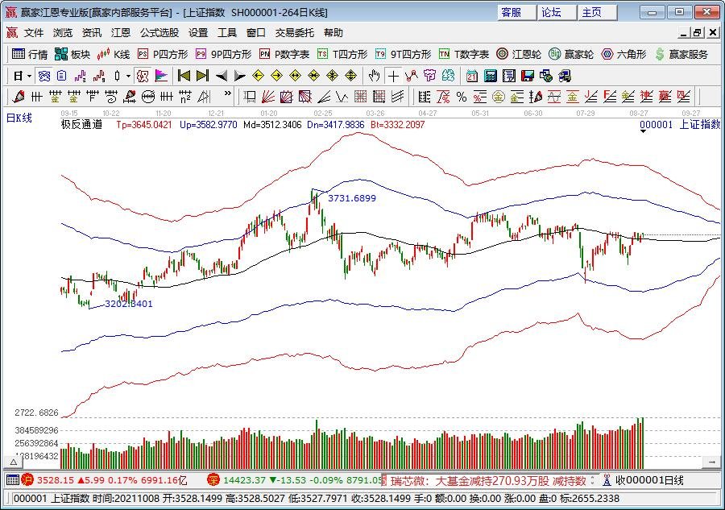725x510 pixels.
Task: Open the T数字表 tool
Action: pyautogui.click(x=464, y=54)
